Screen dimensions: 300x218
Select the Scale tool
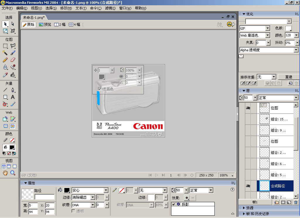pos(5,31)
